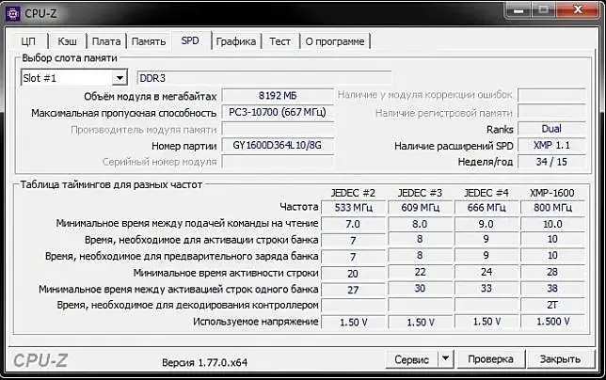Click the 609 МГц frequency cell
Image resolution: width=606 pixels, height=380 pixels.
[x=420, y=207]
